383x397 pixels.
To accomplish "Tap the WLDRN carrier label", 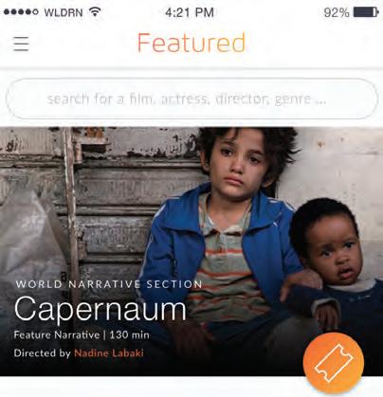I will point(64,12).
